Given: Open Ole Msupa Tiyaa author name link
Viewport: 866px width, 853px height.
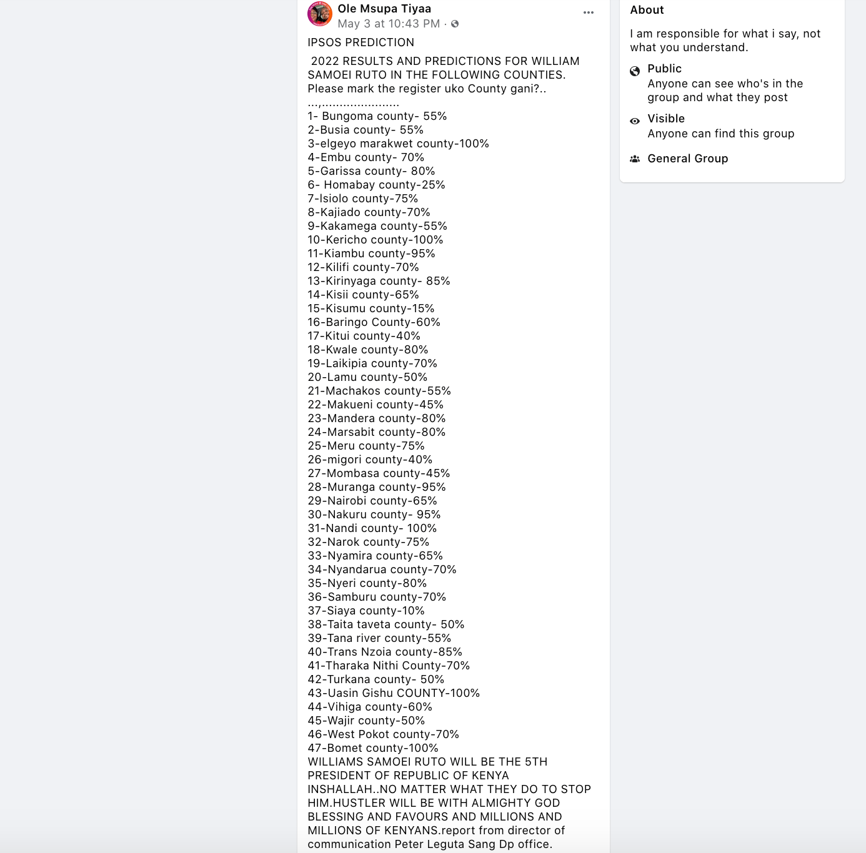Looking at the screenshot, I should coord(384,9).
